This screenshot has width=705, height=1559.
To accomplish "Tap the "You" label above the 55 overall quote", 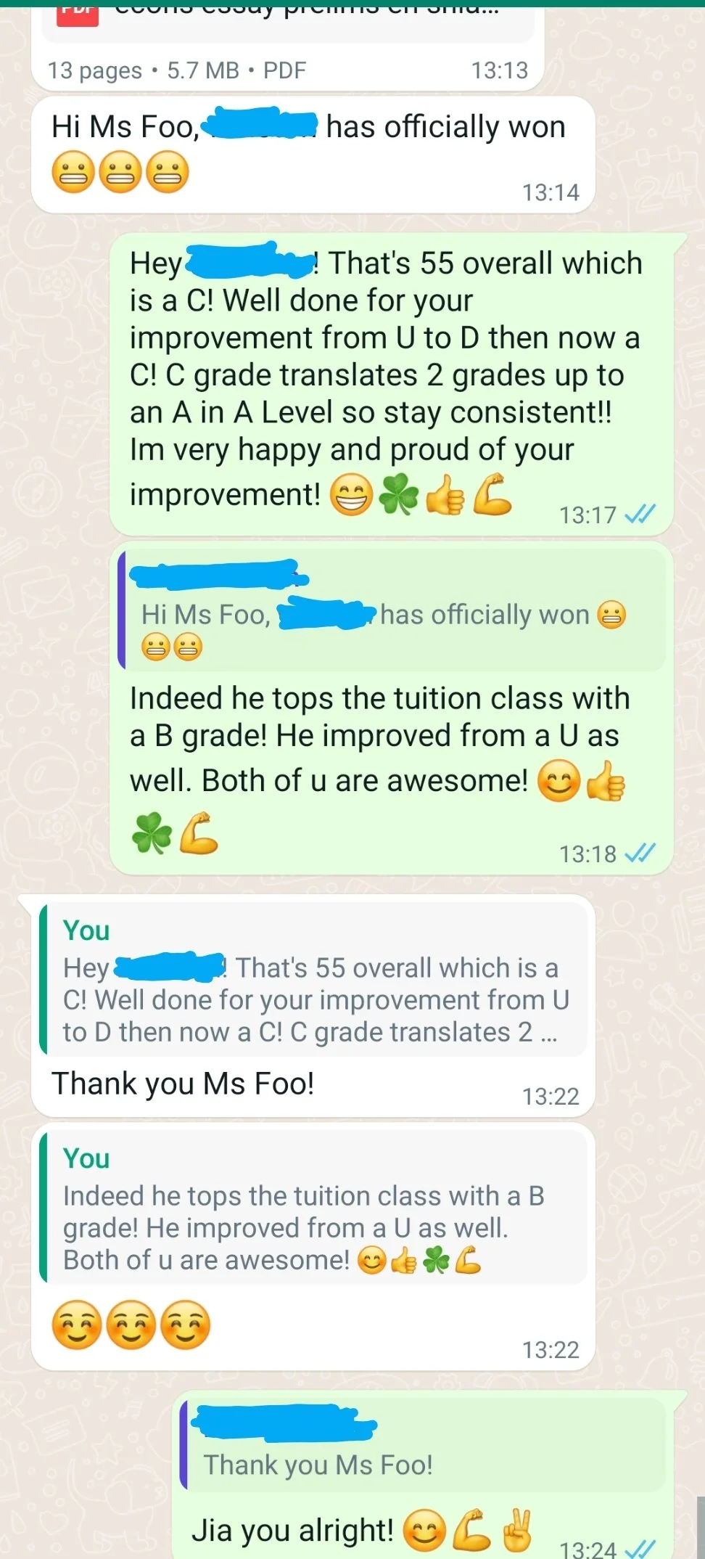I will pyautogui.click(x=86, y=930).
